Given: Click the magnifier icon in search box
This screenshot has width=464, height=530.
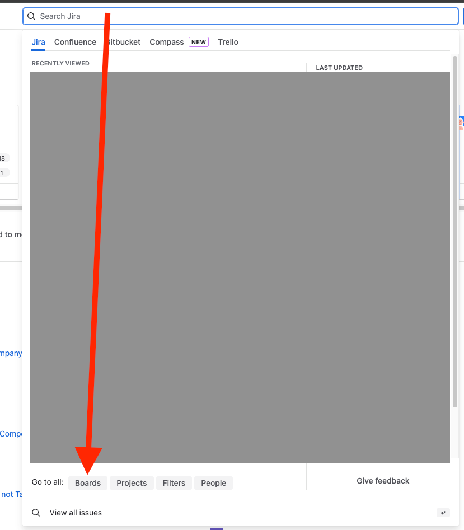Looking at the screenshot, I should coord(31,16).
